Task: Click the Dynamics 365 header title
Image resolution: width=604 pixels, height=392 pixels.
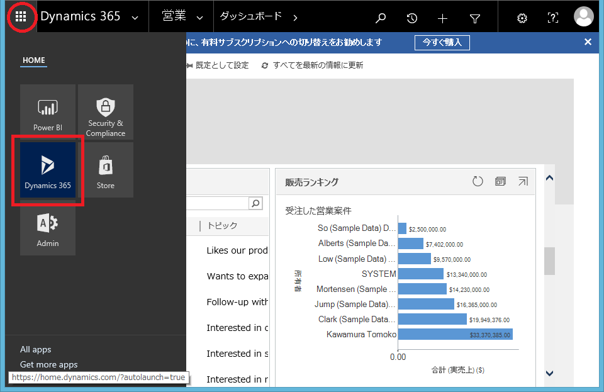Action: tap(80, 16)
